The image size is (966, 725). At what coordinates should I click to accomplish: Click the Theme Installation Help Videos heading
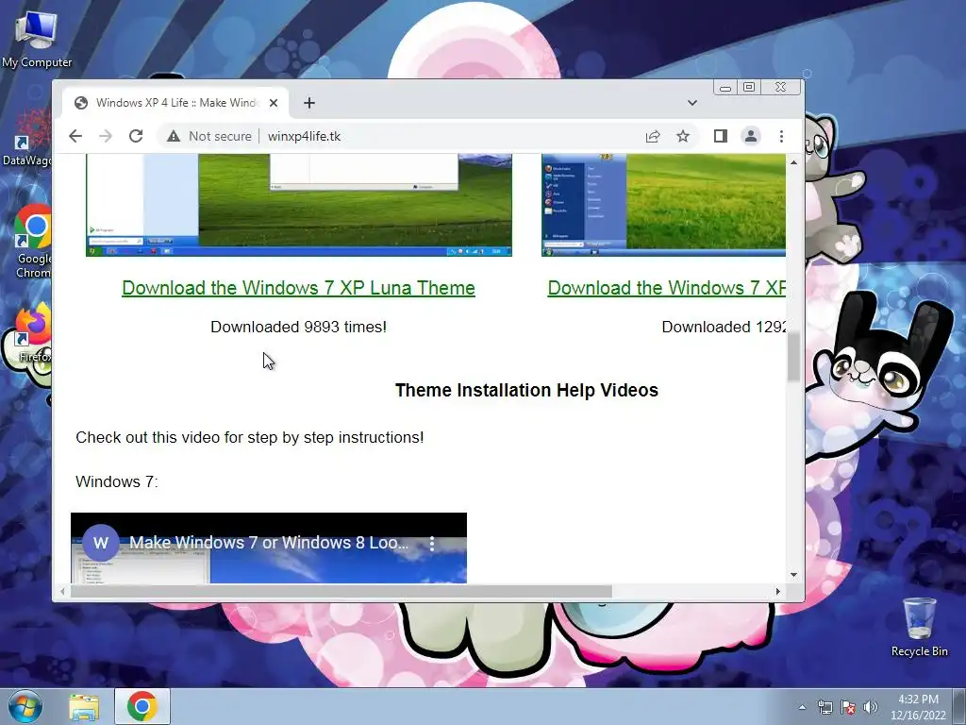pos(526,390)
